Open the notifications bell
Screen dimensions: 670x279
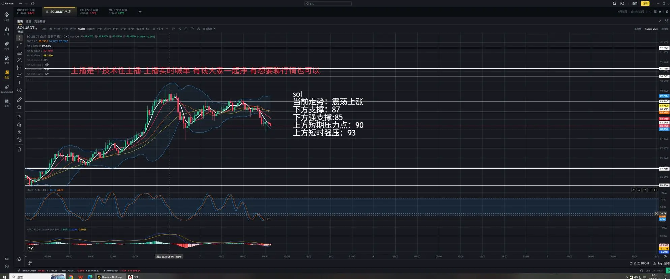point(614,4)
